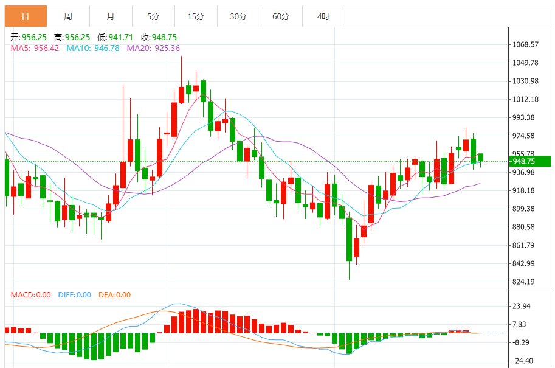
Task: Click the MA20: 925.36 label
Action: click(x=153, y=48)
